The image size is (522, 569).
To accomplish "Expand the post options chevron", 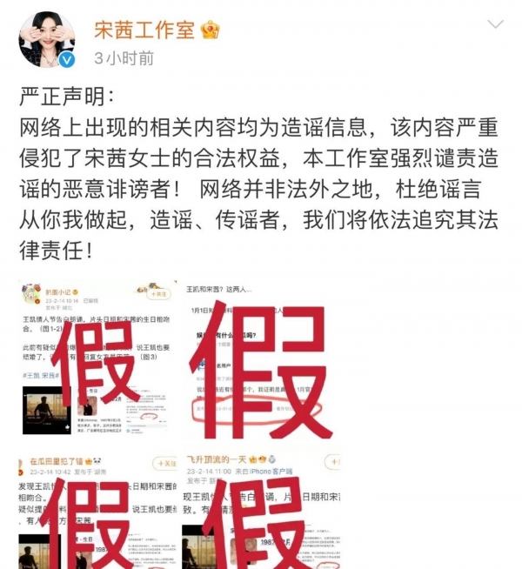I will (x=495, y=24).
